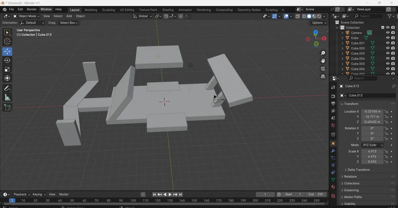This screenshot has height=208, width=398.
Task: Click the viewport zoom magnifier icon
Action: 323,53
